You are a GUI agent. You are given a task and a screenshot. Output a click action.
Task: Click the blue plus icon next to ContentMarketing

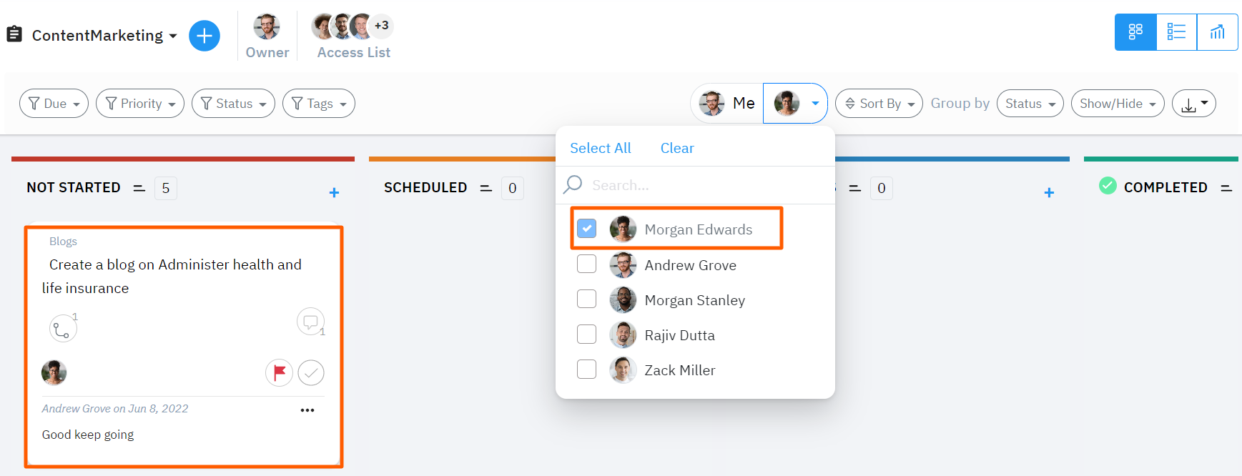(204, 35)
